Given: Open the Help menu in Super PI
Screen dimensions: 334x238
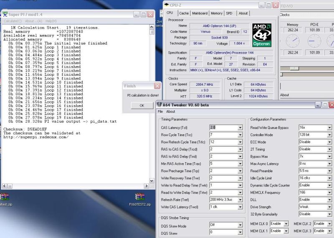Looking at the screenshot, I should click(x=51, y=21).
